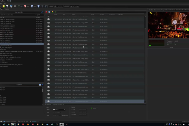The image size is (189, 126).
Task: Click the Media column header in playlist
Action: (x=74, y=15)
